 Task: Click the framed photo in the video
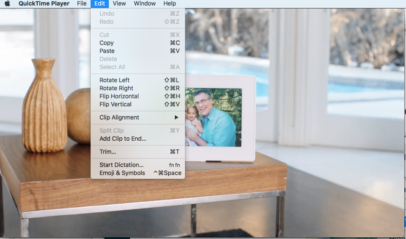click(220, 118)
